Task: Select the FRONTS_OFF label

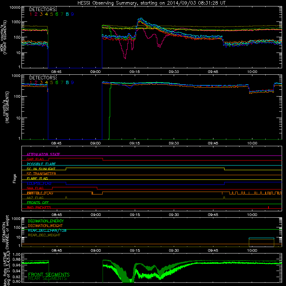Action: 38,202
